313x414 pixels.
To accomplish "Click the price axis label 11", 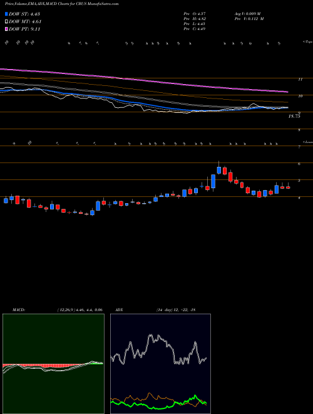I will click(300, 79).
